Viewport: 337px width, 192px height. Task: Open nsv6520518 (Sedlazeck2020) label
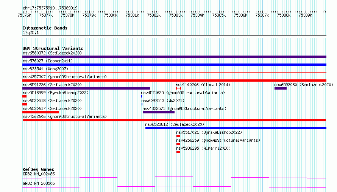click(x=52, y=101)
